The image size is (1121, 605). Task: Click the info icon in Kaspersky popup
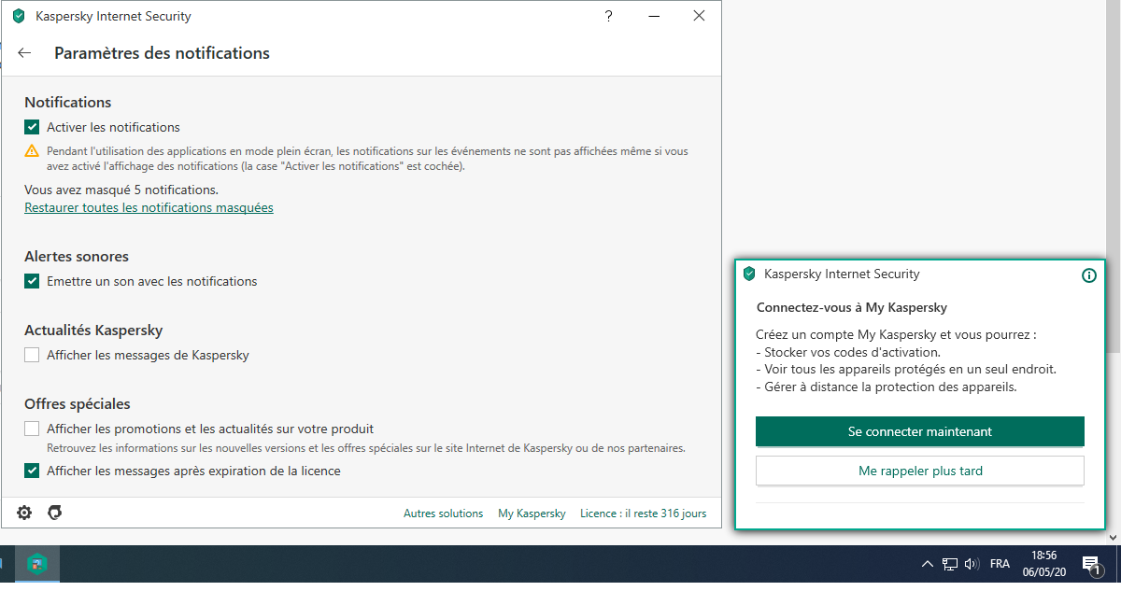[x=1088, y=274]
